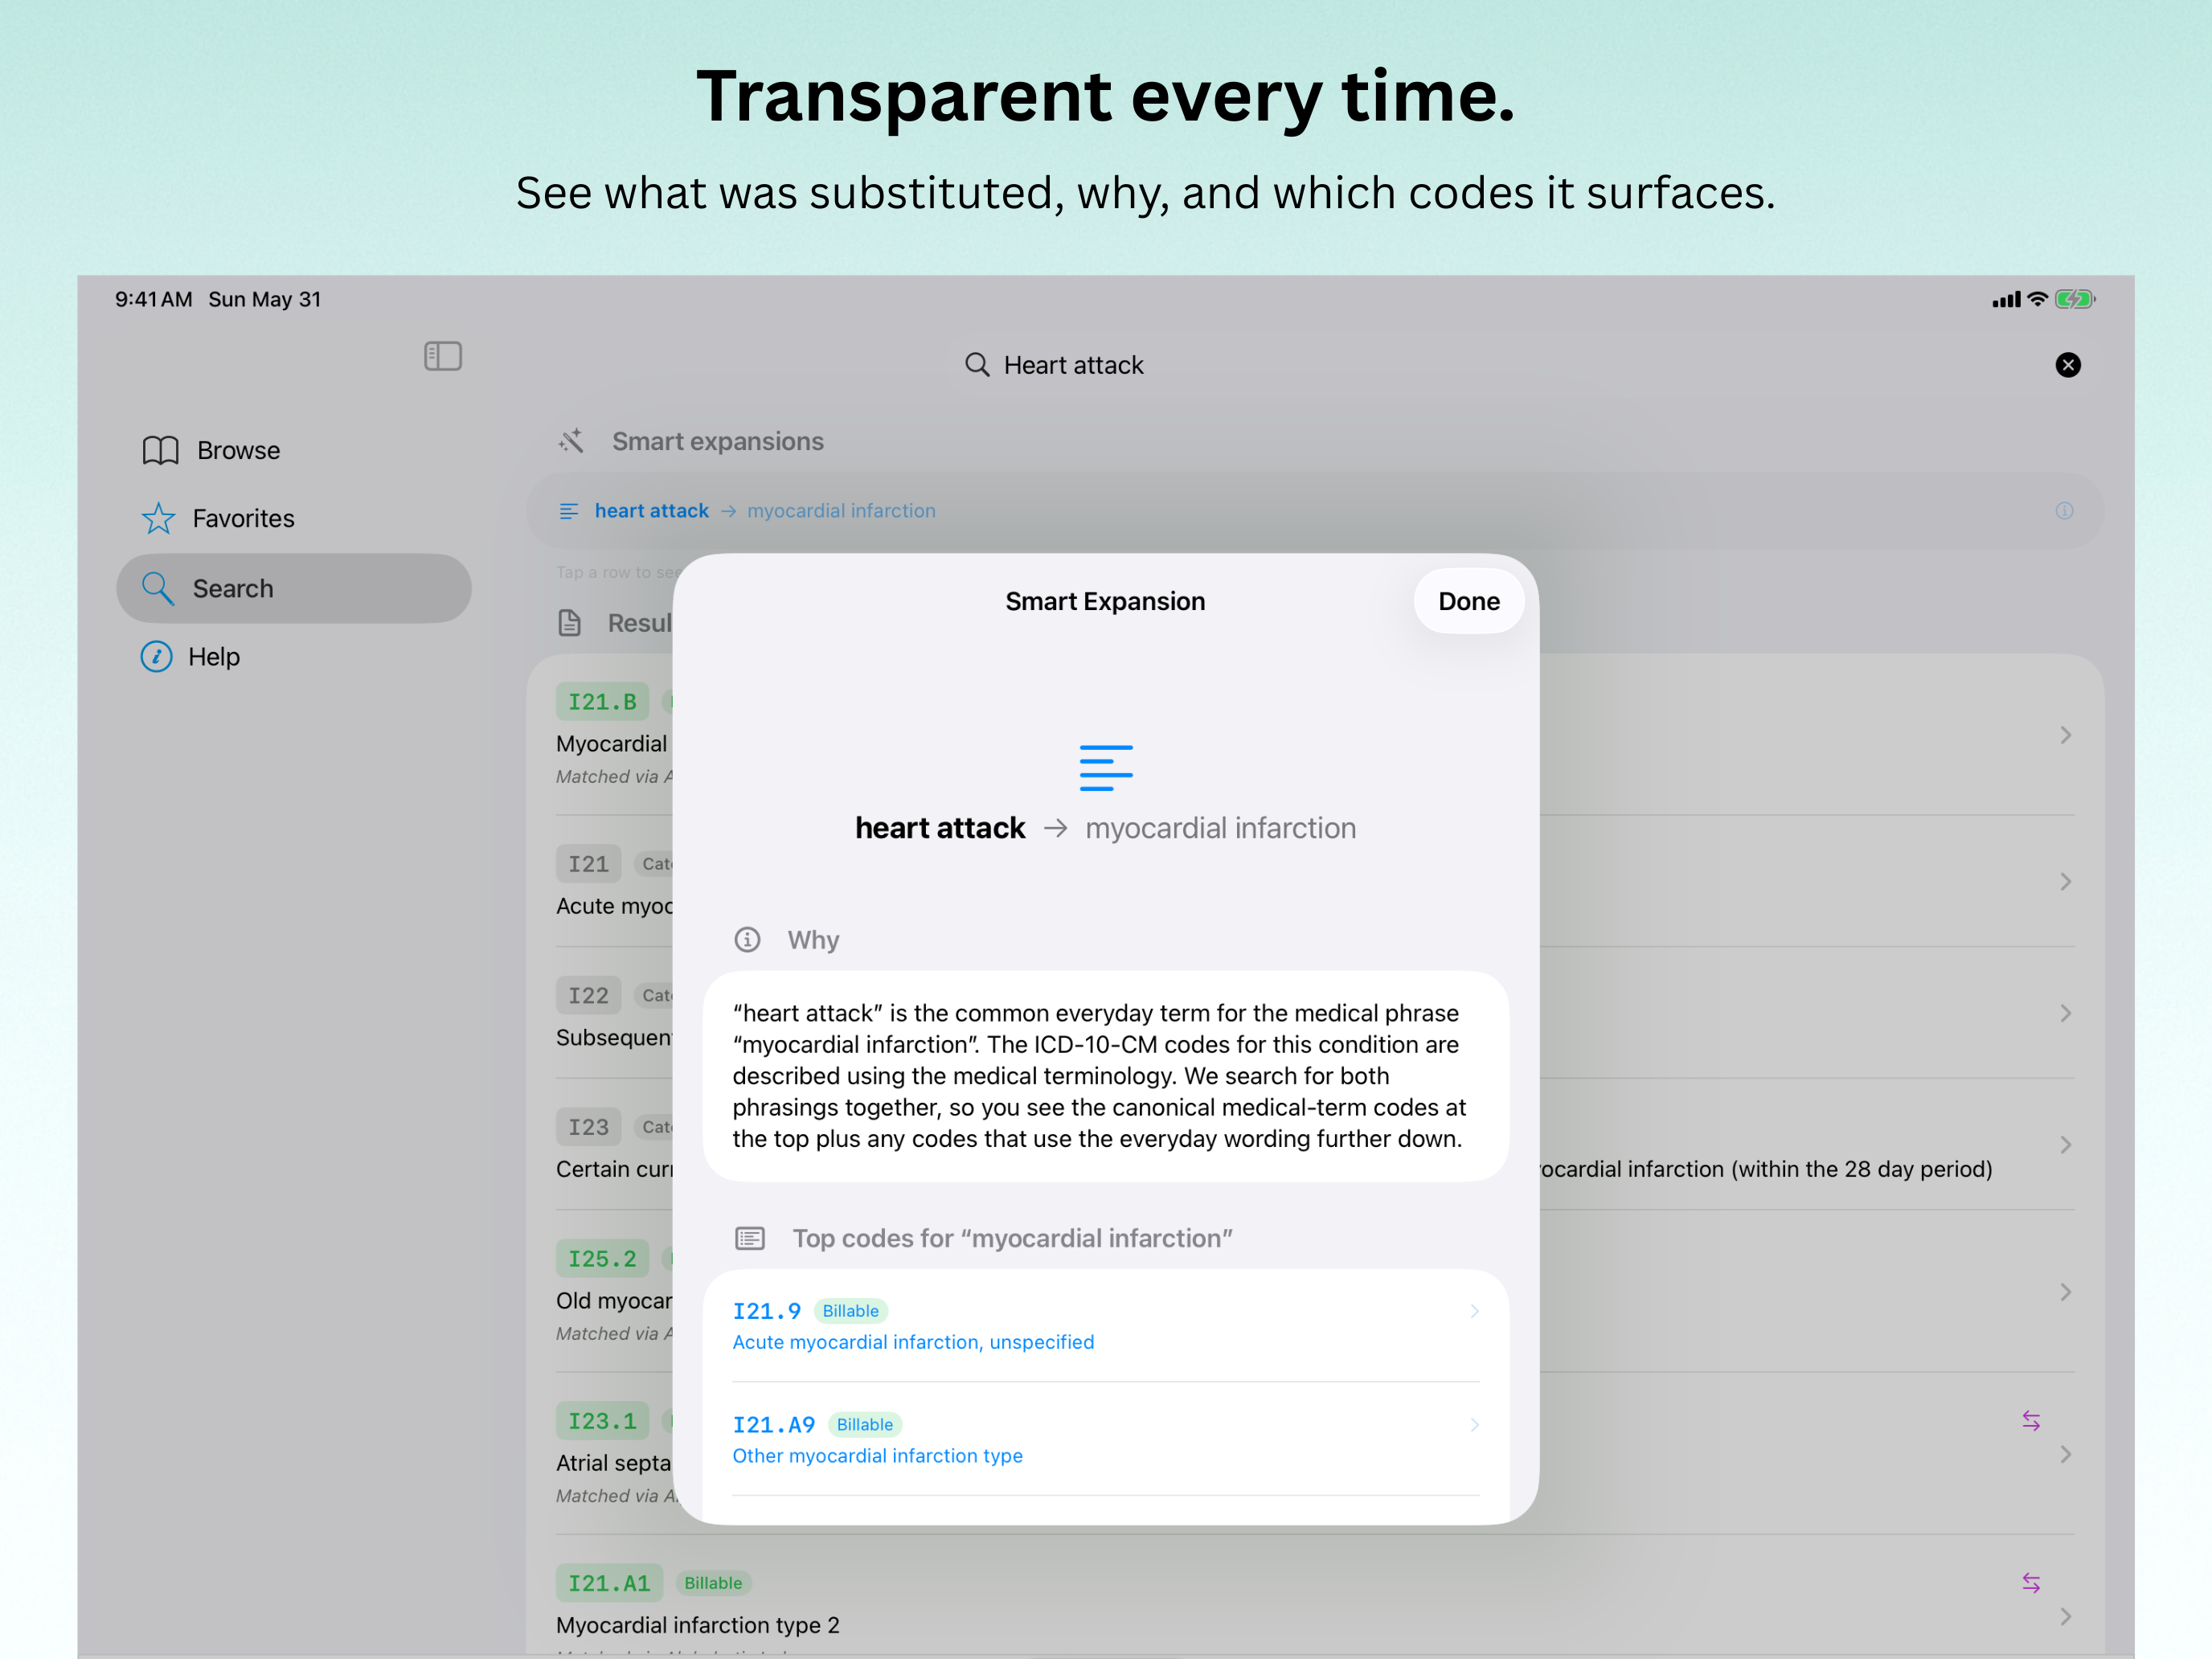
Task: Click the Billable badge next to I21.9
Action: 850,1311
